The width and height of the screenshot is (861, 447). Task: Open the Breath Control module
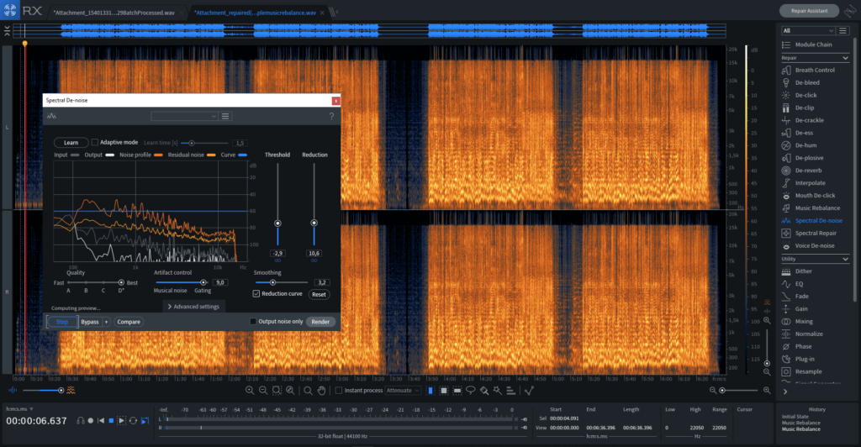(808, 71)
